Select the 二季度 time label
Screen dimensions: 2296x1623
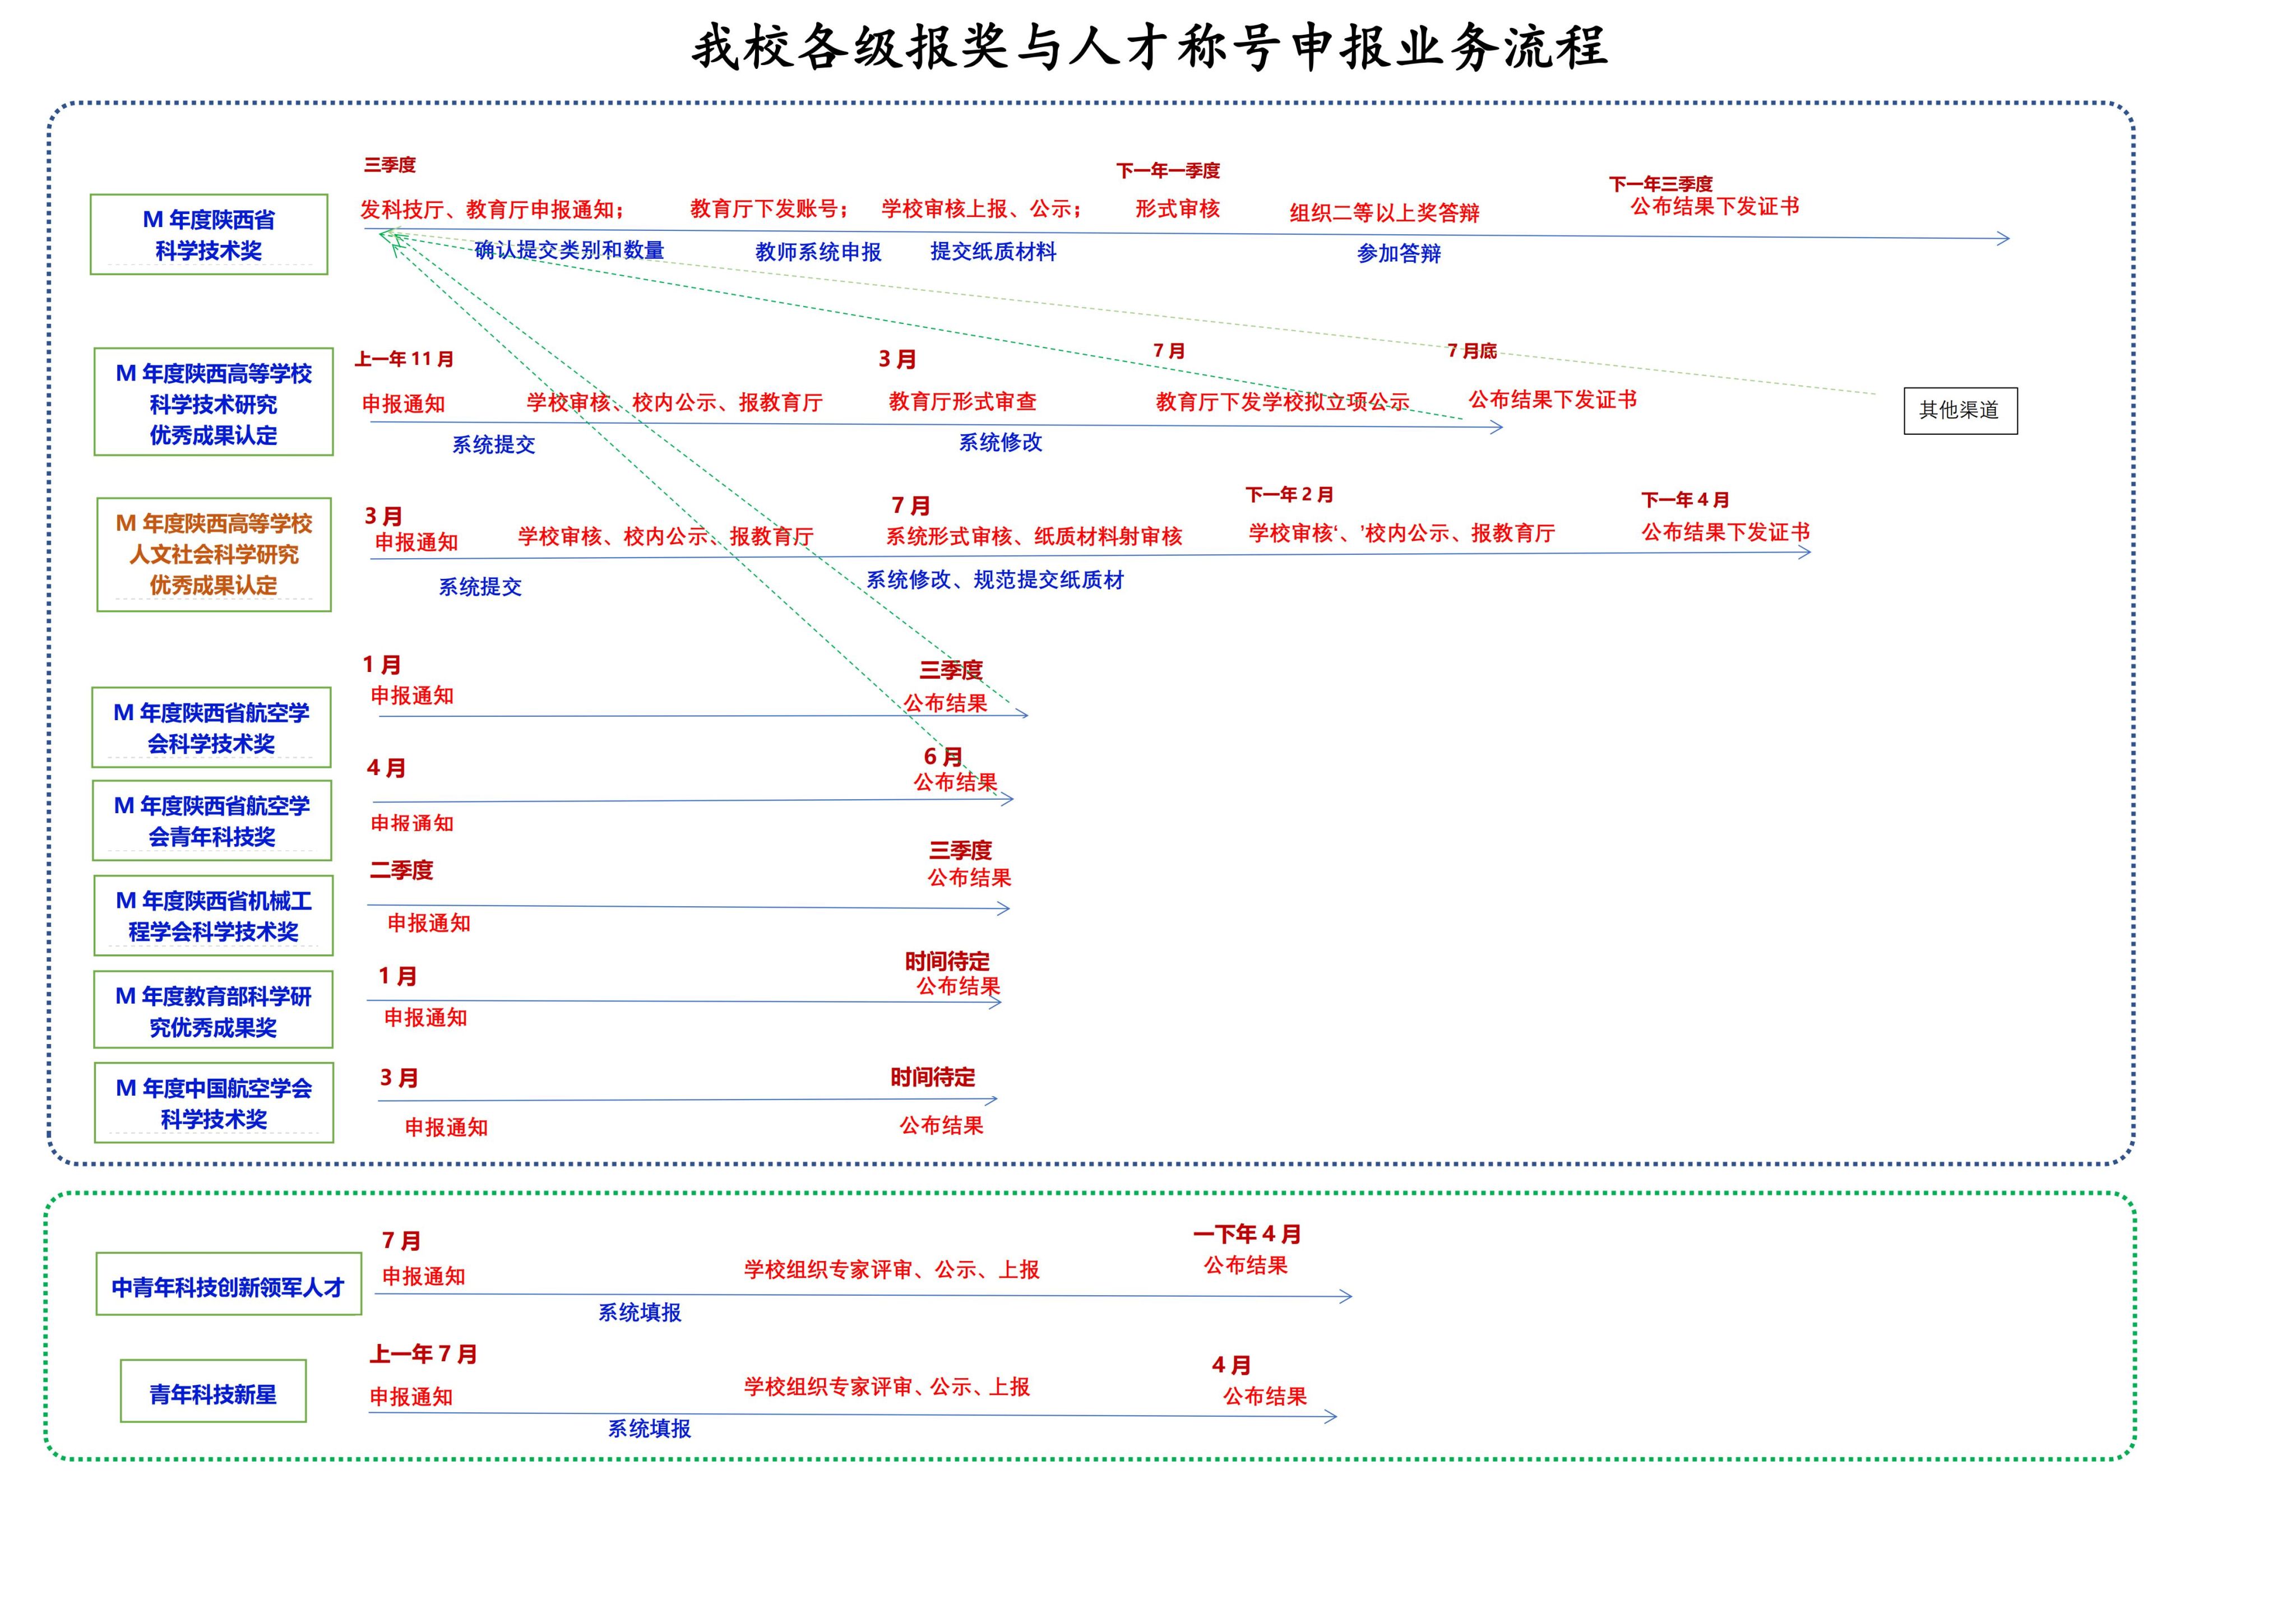click(x=401, y=870)
